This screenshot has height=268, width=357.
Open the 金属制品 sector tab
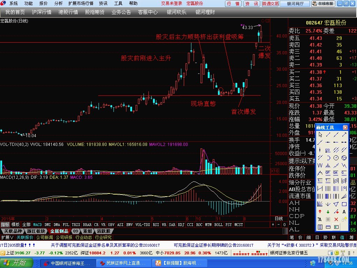click(59, 231)
